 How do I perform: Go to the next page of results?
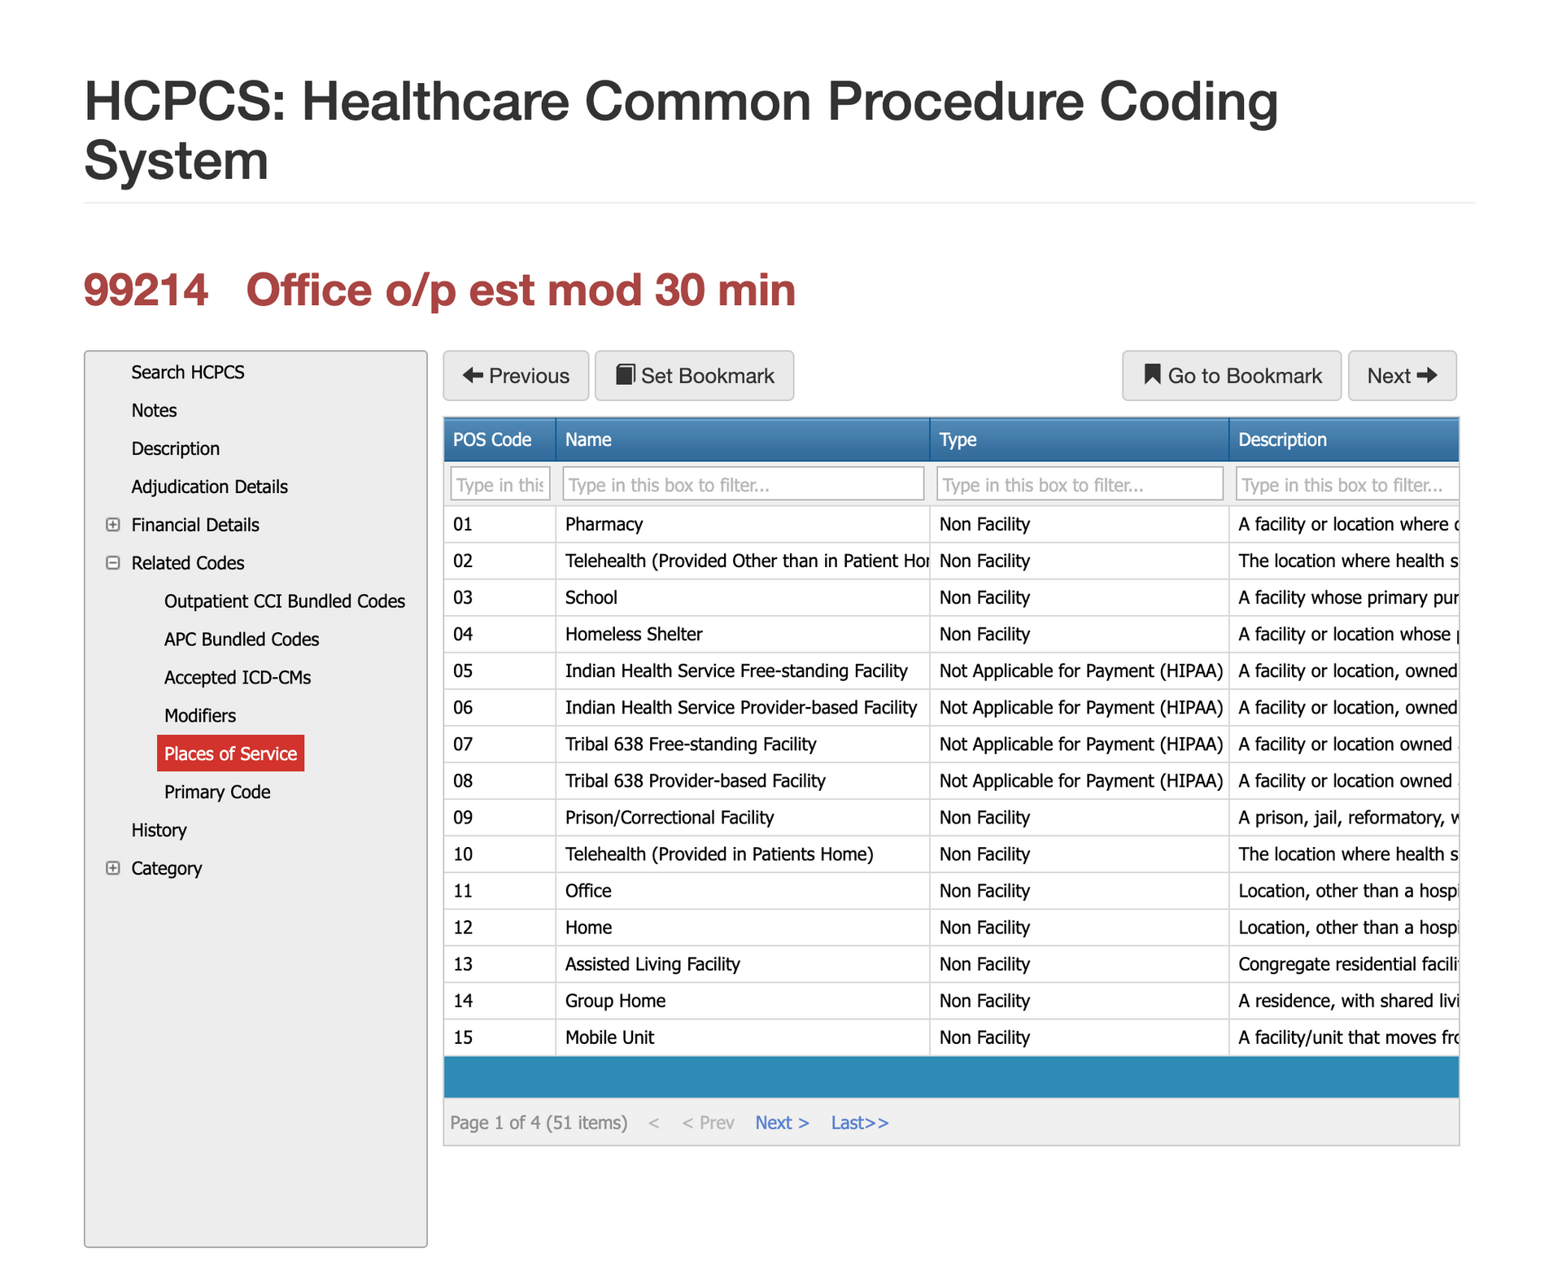pos(780,1122)
